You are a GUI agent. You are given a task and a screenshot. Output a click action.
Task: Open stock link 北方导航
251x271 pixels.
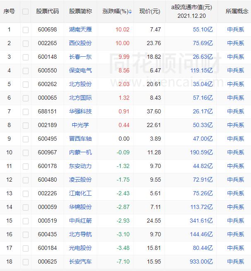[80, 234]
